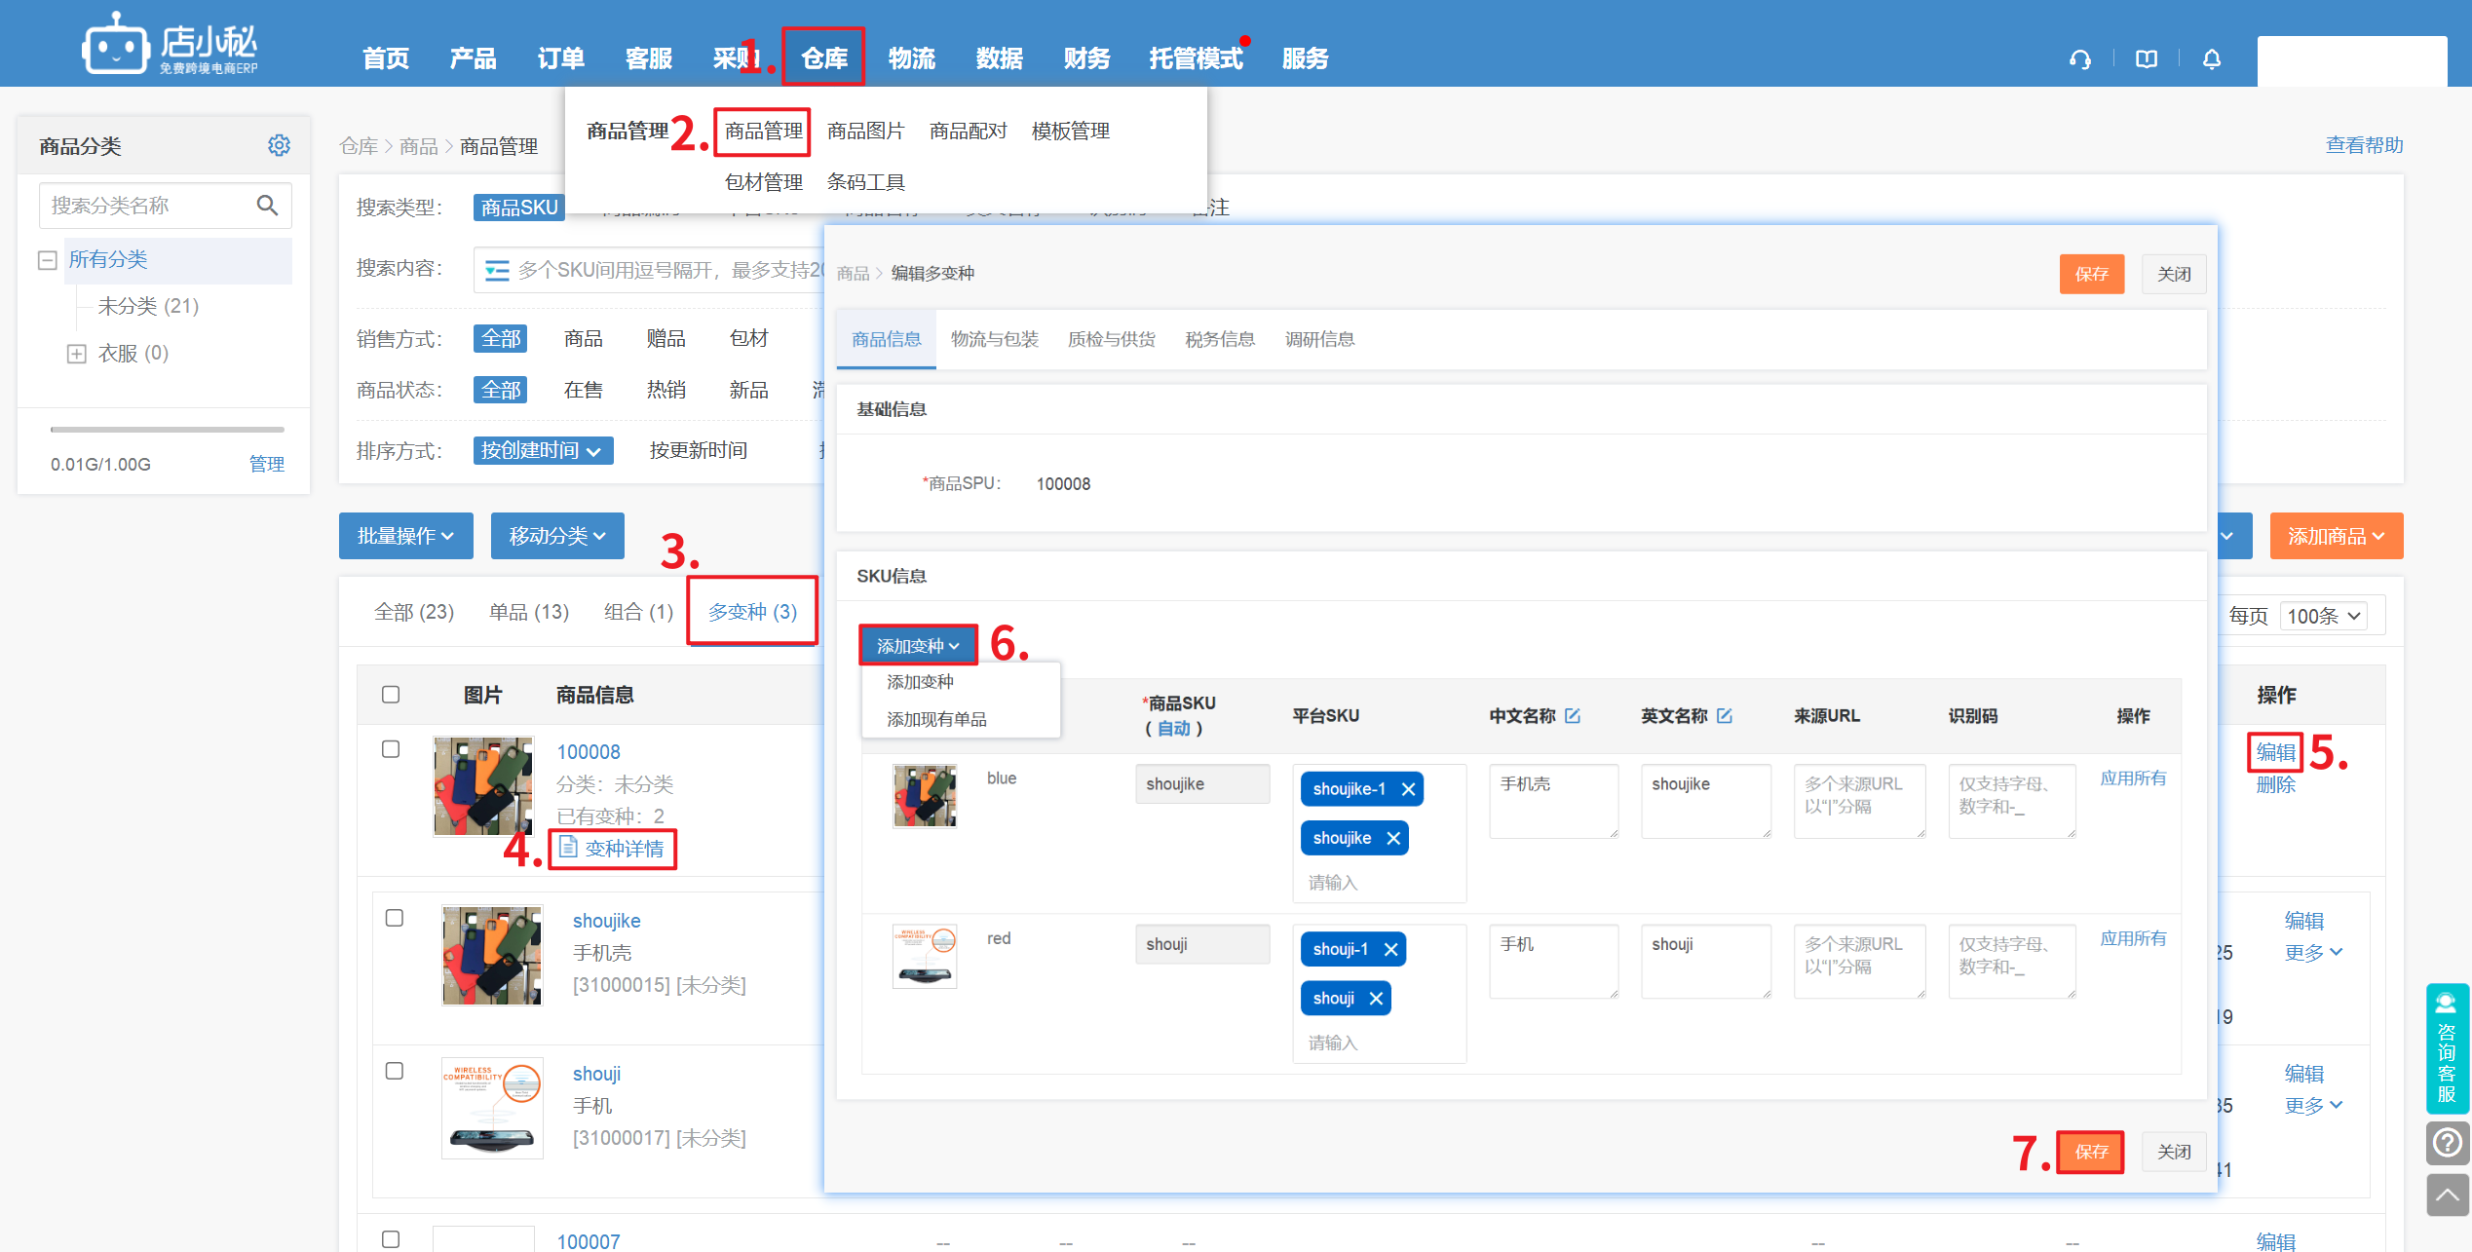The height and width of the screenshot is (1252, 2472).
Task: Expand the 衣服 category tree node
Action: [x=77, y=354]
